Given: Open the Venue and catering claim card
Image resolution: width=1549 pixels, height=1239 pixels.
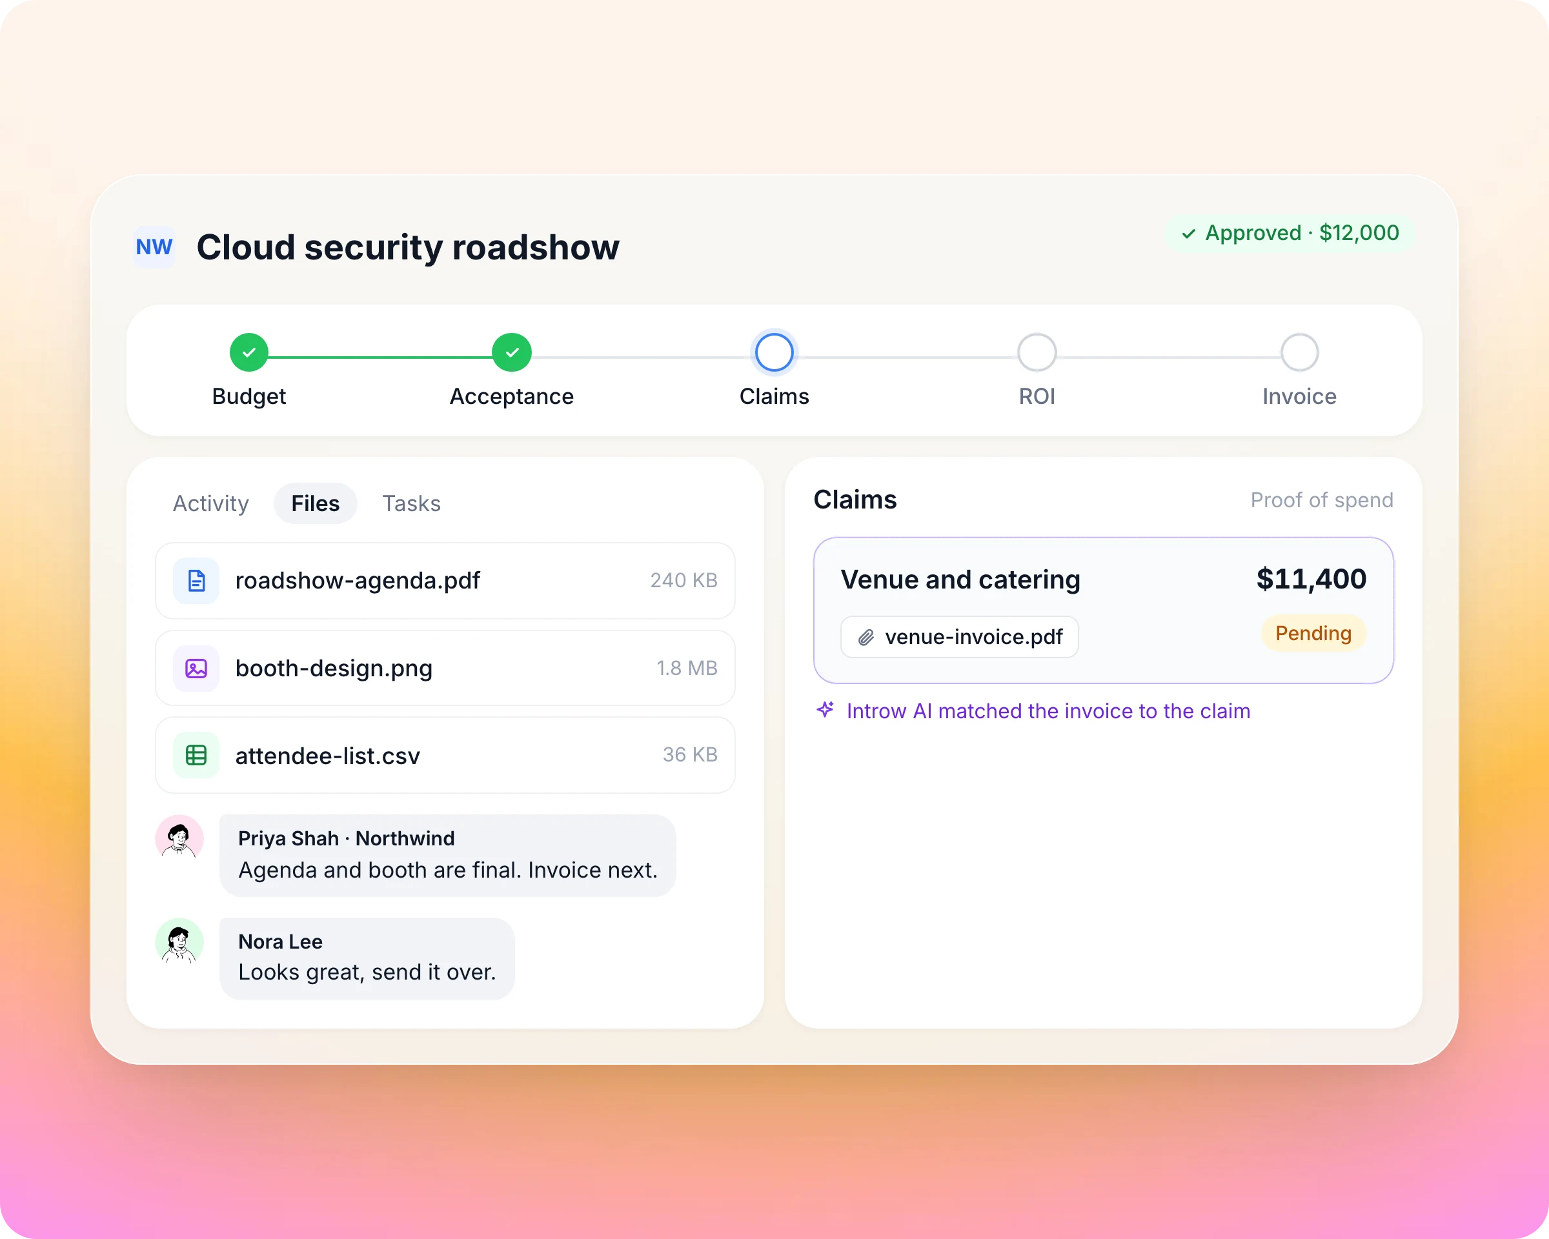Looking at the screenshot, I should coord(1104,610).
